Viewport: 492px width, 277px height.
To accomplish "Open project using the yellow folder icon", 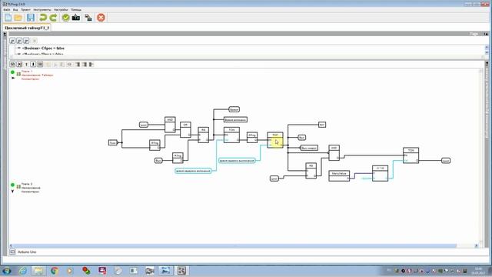I will point(18,18).
